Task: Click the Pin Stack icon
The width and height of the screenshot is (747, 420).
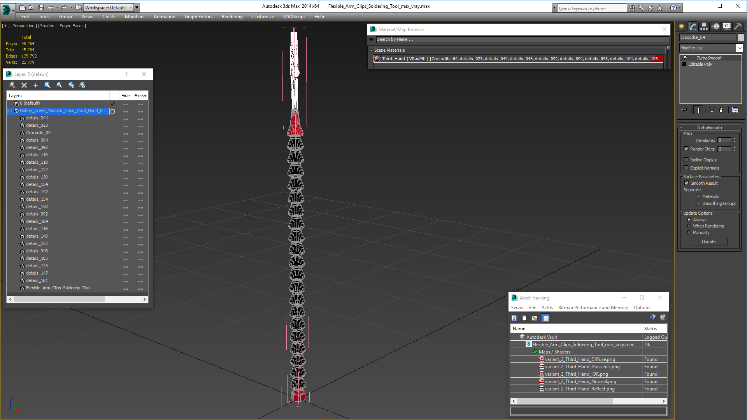Action: [685, 110]
